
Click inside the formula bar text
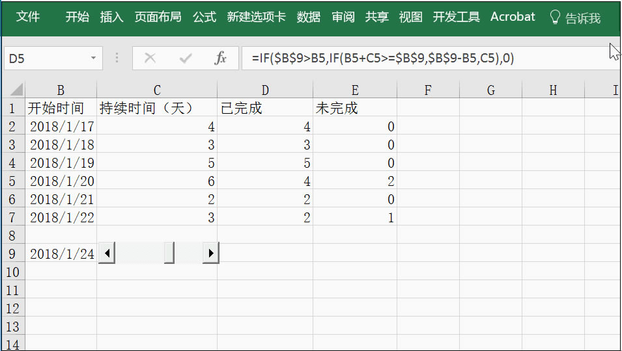[x=383, y=58]
